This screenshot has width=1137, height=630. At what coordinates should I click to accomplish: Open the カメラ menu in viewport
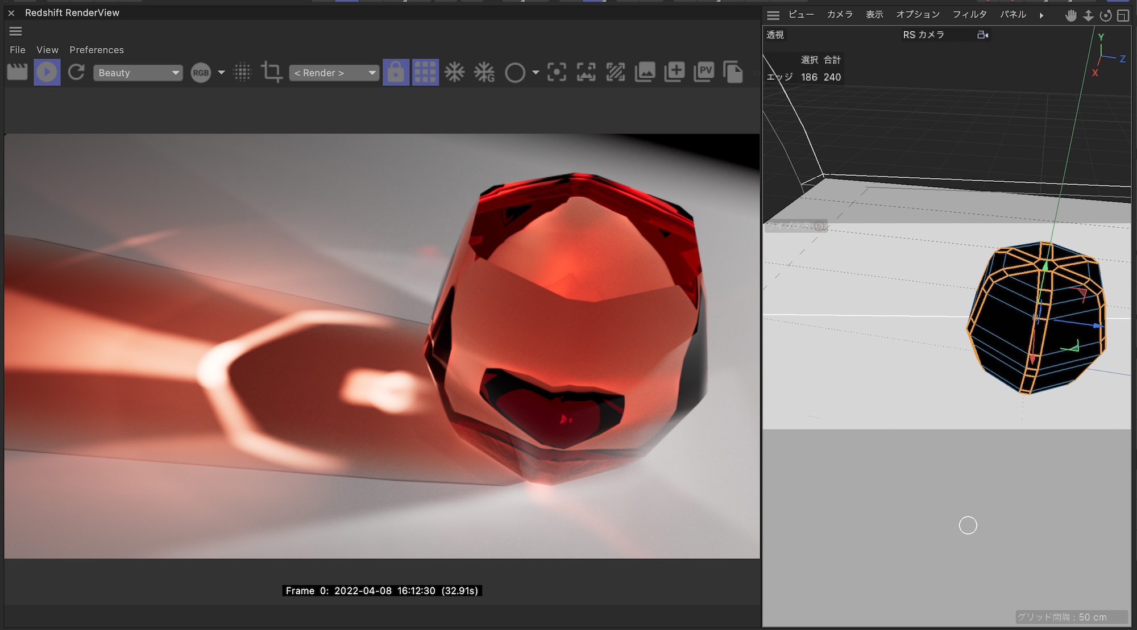tap(839, 15)
